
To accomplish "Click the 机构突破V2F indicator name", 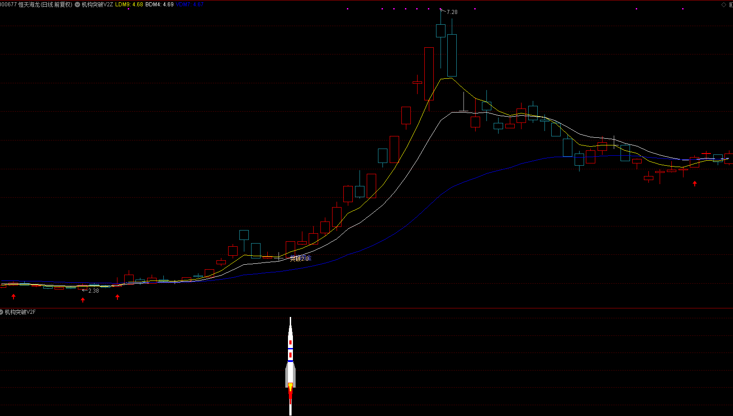I will pyautogui.click(x=20, y=312).
